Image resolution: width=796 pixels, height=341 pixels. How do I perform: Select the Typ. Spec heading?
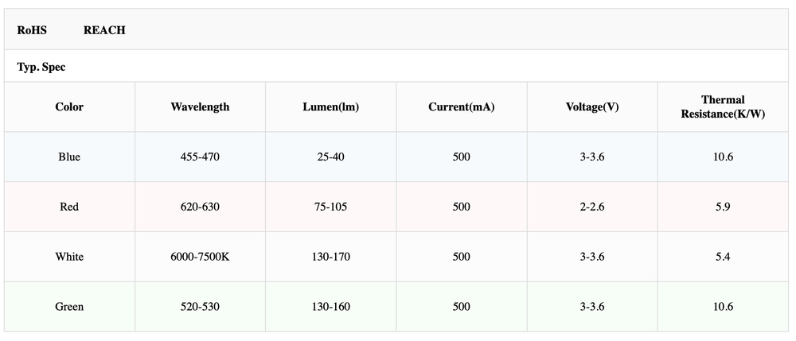pos(41,67)
